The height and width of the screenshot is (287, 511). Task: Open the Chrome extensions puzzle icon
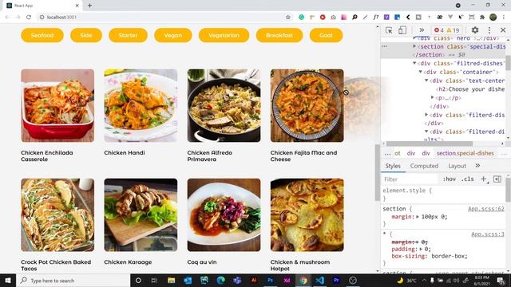(482, 18)
